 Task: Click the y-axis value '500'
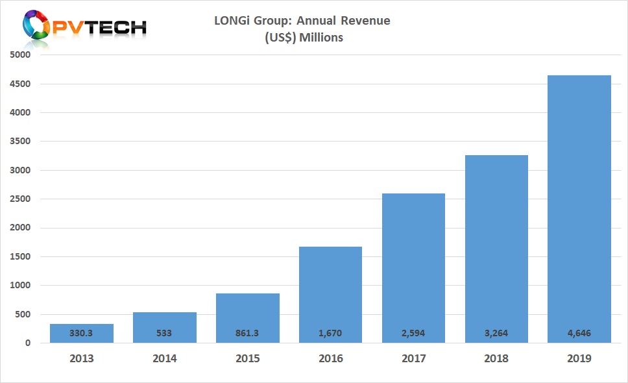tap(23, 314)
